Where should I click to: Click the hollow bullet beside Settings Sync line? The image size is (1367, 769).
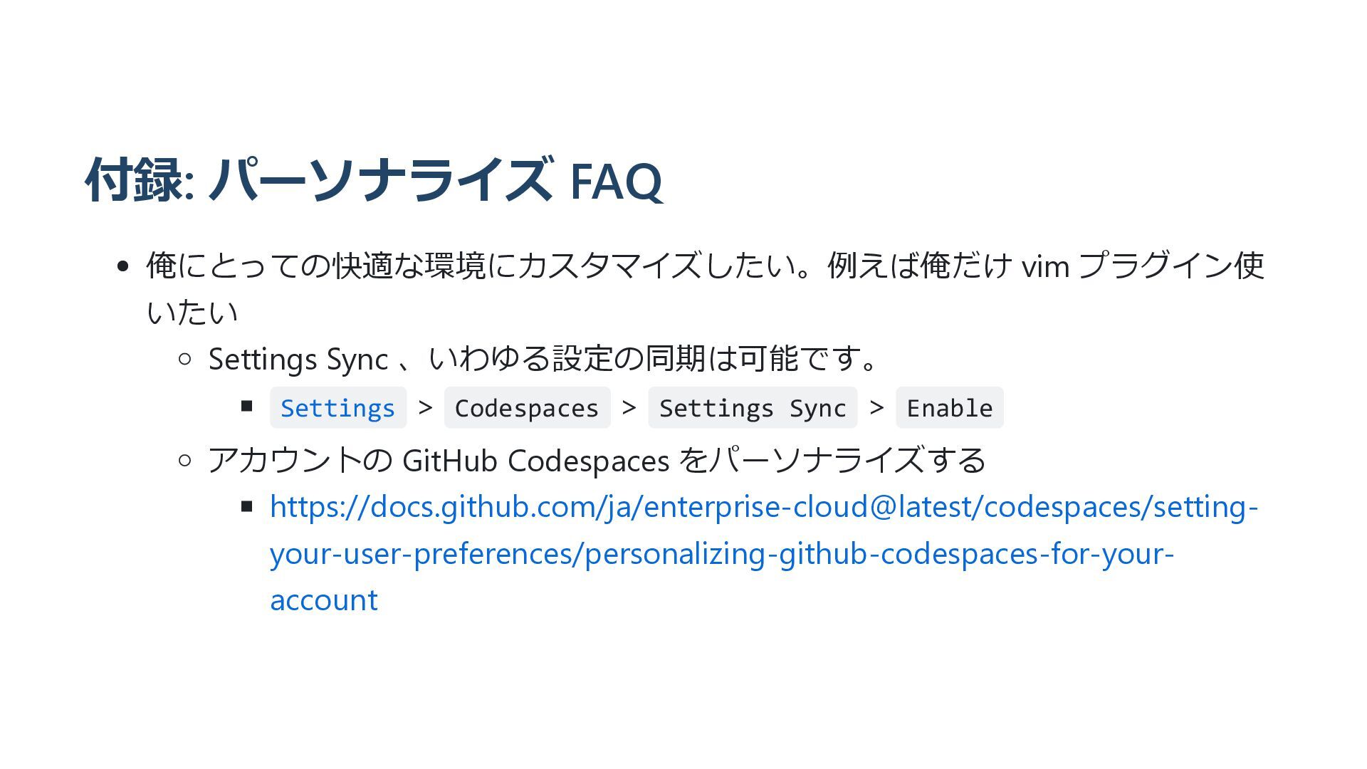tap(185, 359)
